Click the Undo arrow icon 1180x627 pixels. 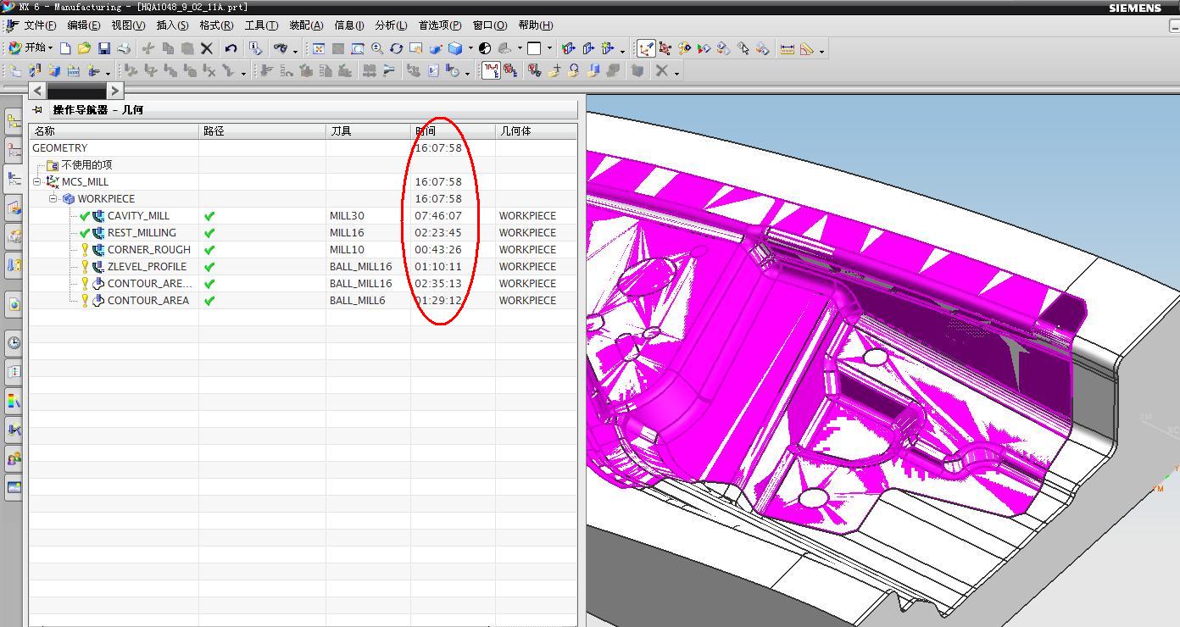click(x=231, y=48)
